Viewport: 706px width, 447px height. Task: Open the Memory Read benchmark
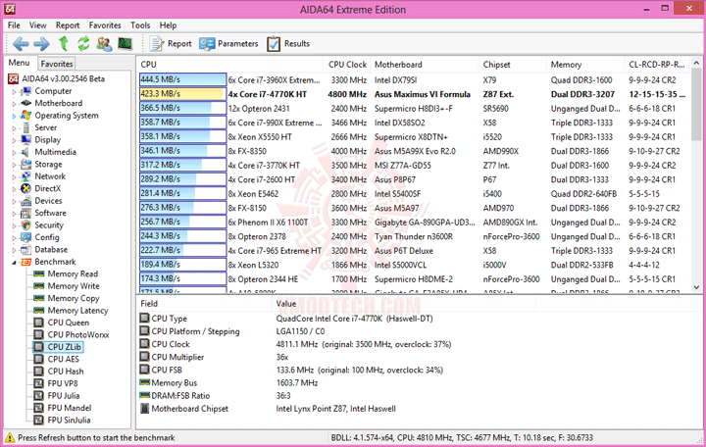pos(73,273)
